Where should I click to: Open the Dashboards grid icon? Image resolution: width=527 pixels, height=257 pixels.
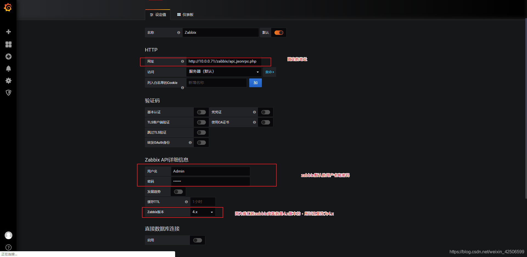coord(9,44)
